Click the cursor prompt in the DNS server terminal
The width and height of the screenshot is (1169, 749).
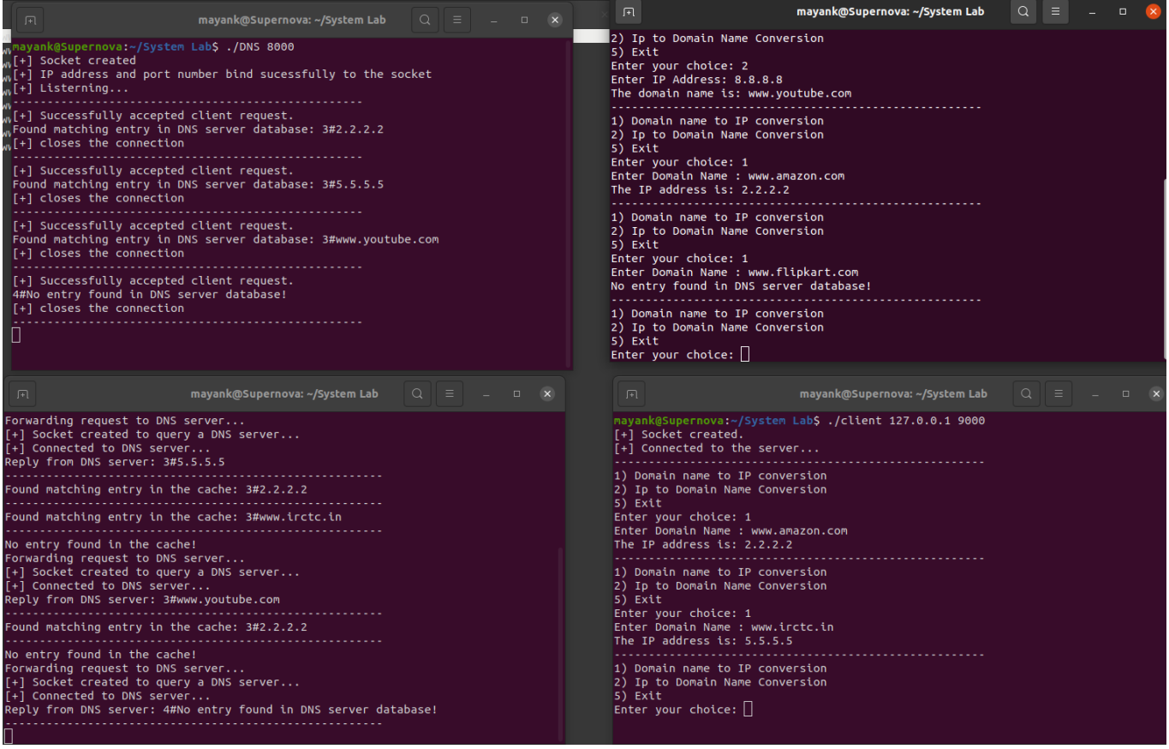tap(15, 334)
